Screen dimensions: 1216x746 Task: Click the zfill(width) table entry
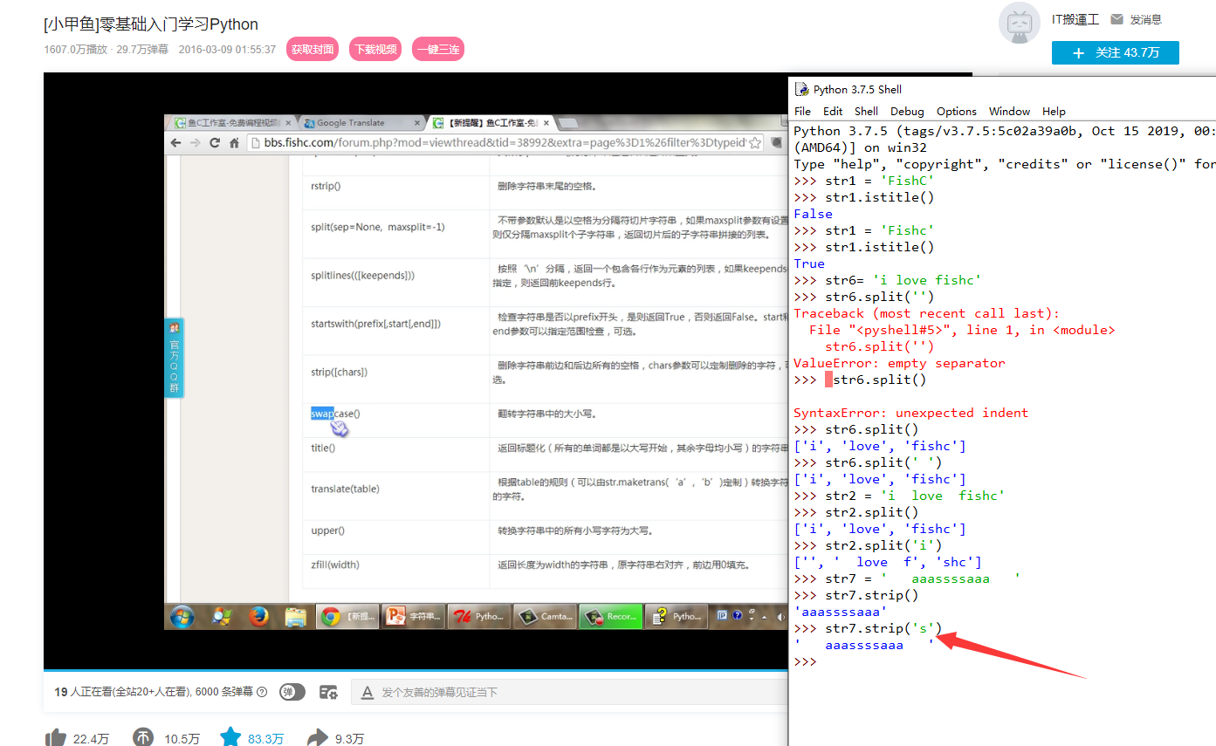pyautogui.click(x=335, y=565)
